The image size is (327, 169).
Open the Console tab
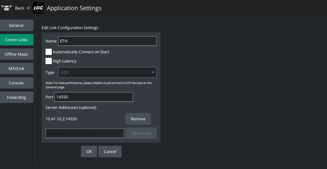pyautogui.click(x=16, y=83)
